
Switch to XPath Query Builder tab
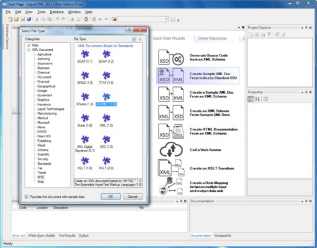(x=42, y=235)
